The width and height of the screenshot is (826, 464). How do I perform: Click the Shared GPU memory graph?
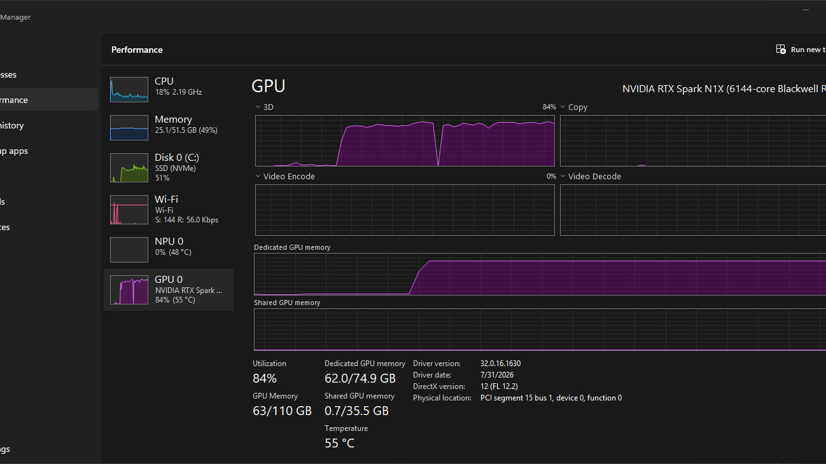(x=540, y=329)
